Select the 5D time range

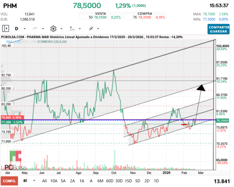[x=138, y=181]
